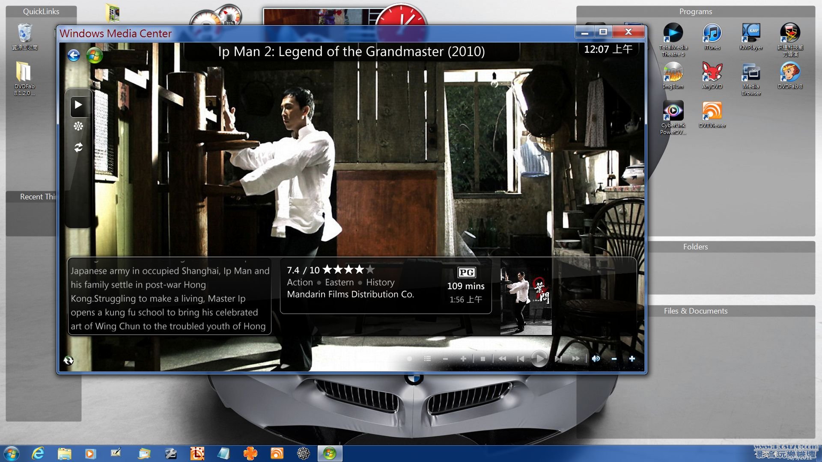Enable the settings gear icon in Media Center sidebar
The image size is (822, 462).
tap(77, 125)
